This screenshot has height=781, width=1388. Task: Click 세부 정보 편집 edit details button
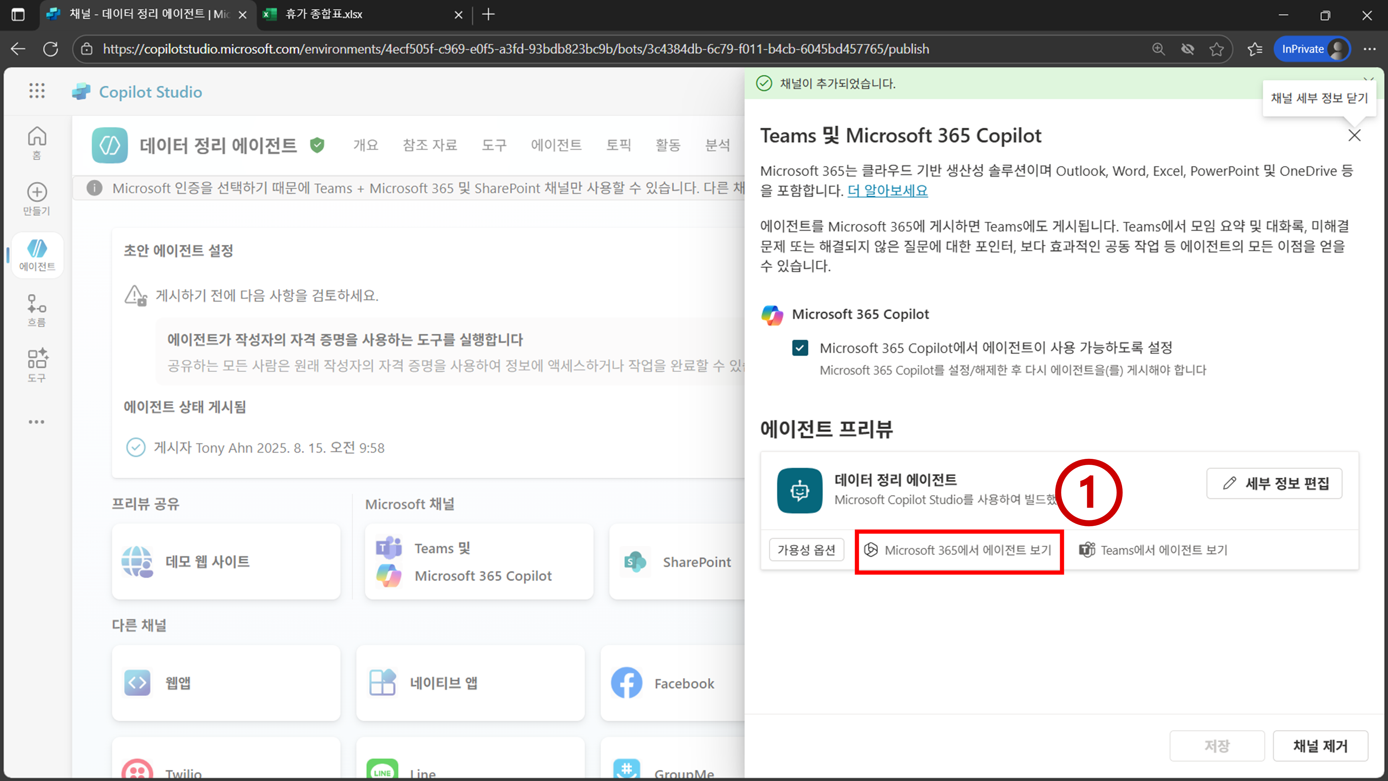click(1274, 483)
